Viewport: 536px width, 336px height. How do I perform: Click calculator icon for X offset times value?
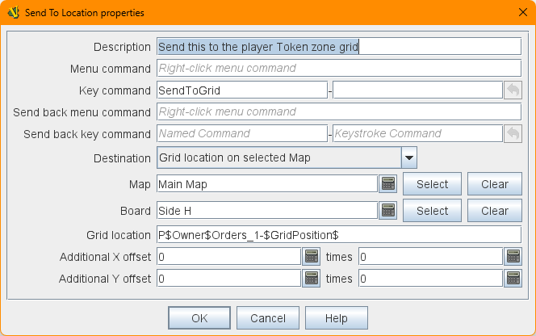pyautogui.click(x=513, y=257)
